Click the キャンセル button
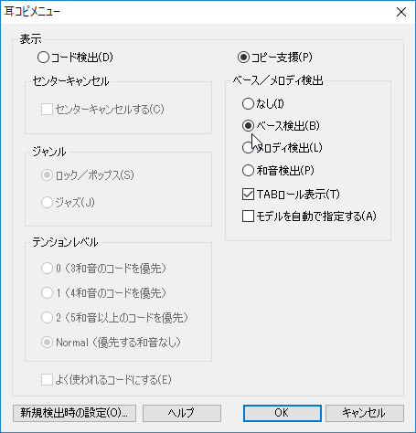The height and width of the screenshot is (433, 416). (365, 413)
